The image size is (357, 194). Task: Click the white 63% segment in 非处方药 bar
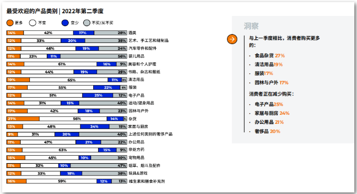point(60,150)
